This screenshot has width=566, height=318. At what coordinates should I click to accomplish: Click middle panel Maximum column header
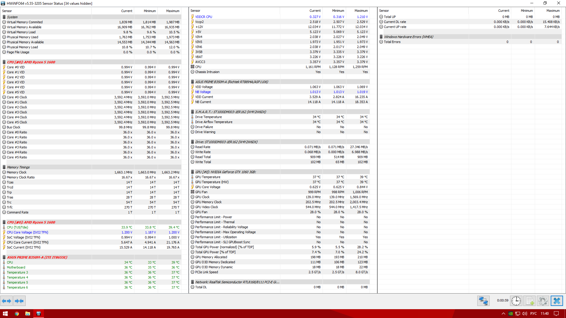361,11
